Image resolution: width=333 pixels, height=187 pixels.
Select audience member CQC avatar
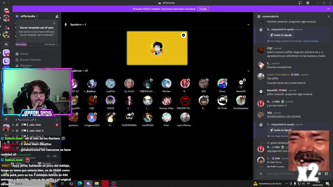[92, 101]
